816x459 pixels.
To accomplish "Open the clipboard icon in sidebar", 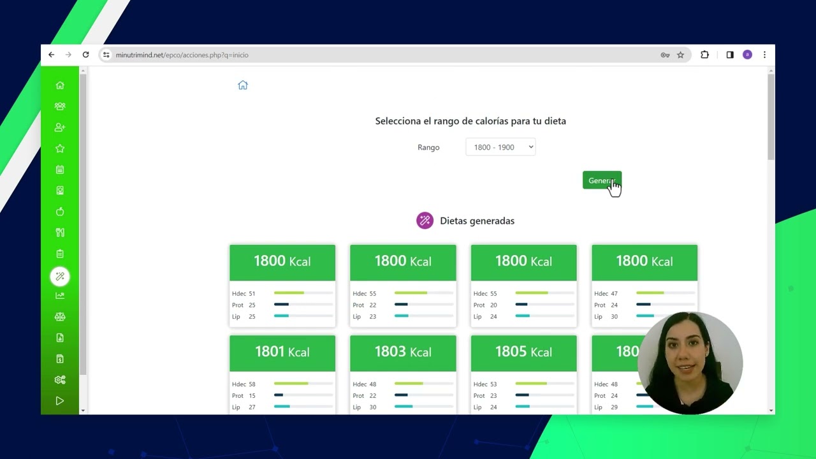I will pyautogui.click(x=60, y=254).
